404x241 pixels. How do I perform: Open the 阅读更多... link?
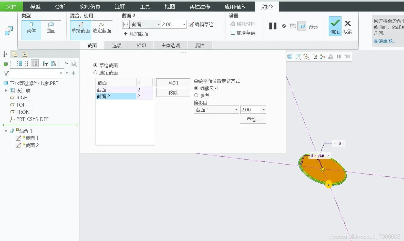pos(384,41)
